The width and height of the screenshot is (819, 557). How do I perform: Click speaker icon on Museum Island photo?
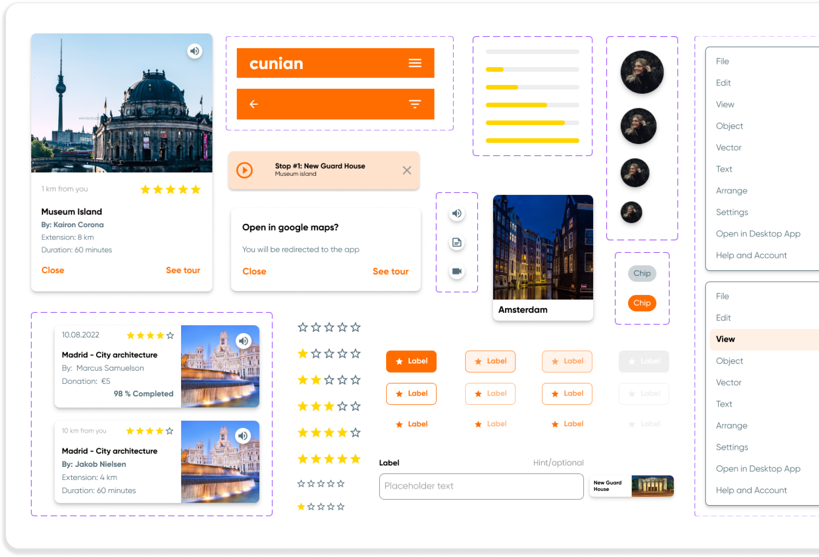click(195, 51)
